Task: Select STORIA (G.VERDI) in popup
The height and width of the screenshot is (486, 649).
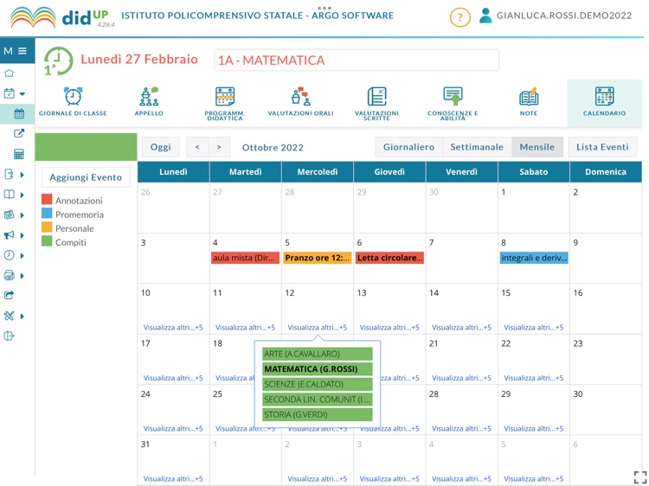Action: coord(318,414)
